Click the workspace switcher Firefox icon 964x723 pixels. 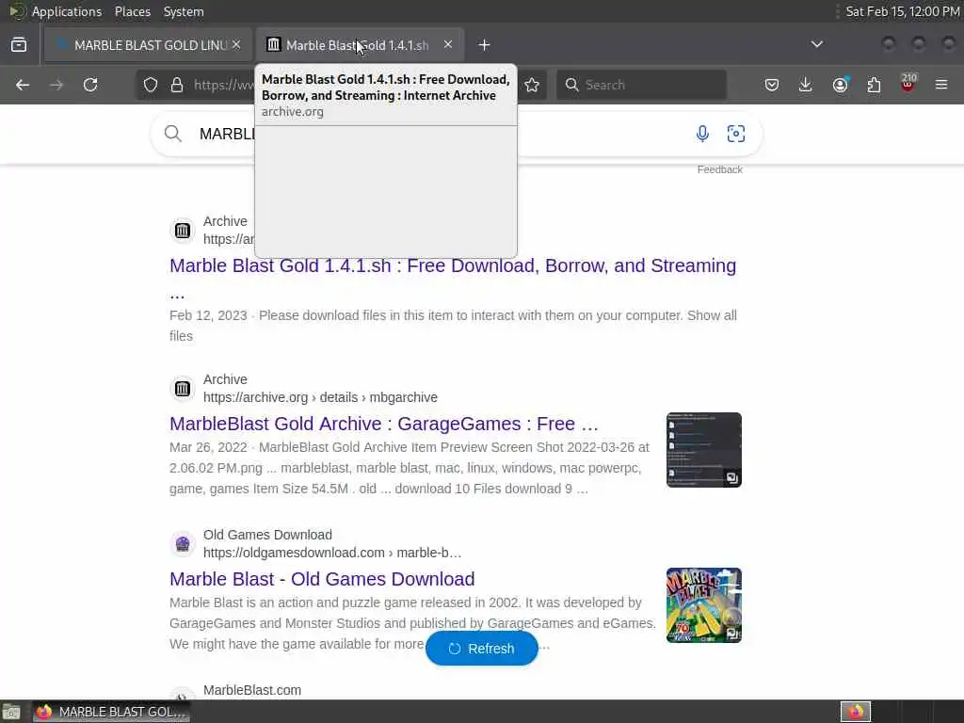point(856,712)
